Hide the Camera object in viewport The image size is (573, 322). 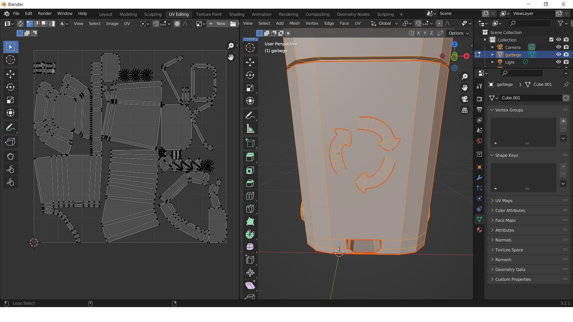(558, 47)
